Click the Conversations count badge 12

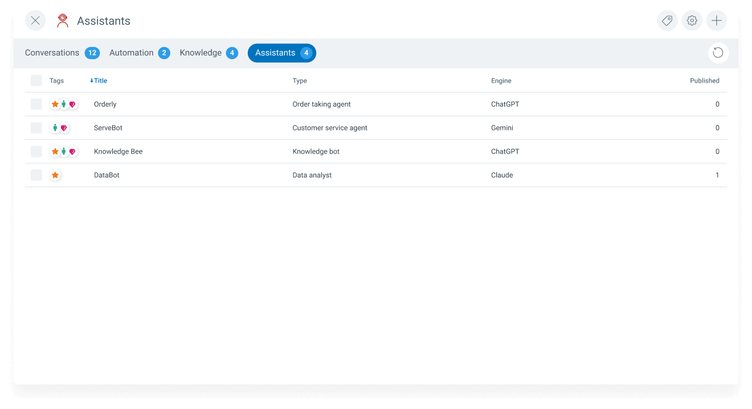pos(92,53)
